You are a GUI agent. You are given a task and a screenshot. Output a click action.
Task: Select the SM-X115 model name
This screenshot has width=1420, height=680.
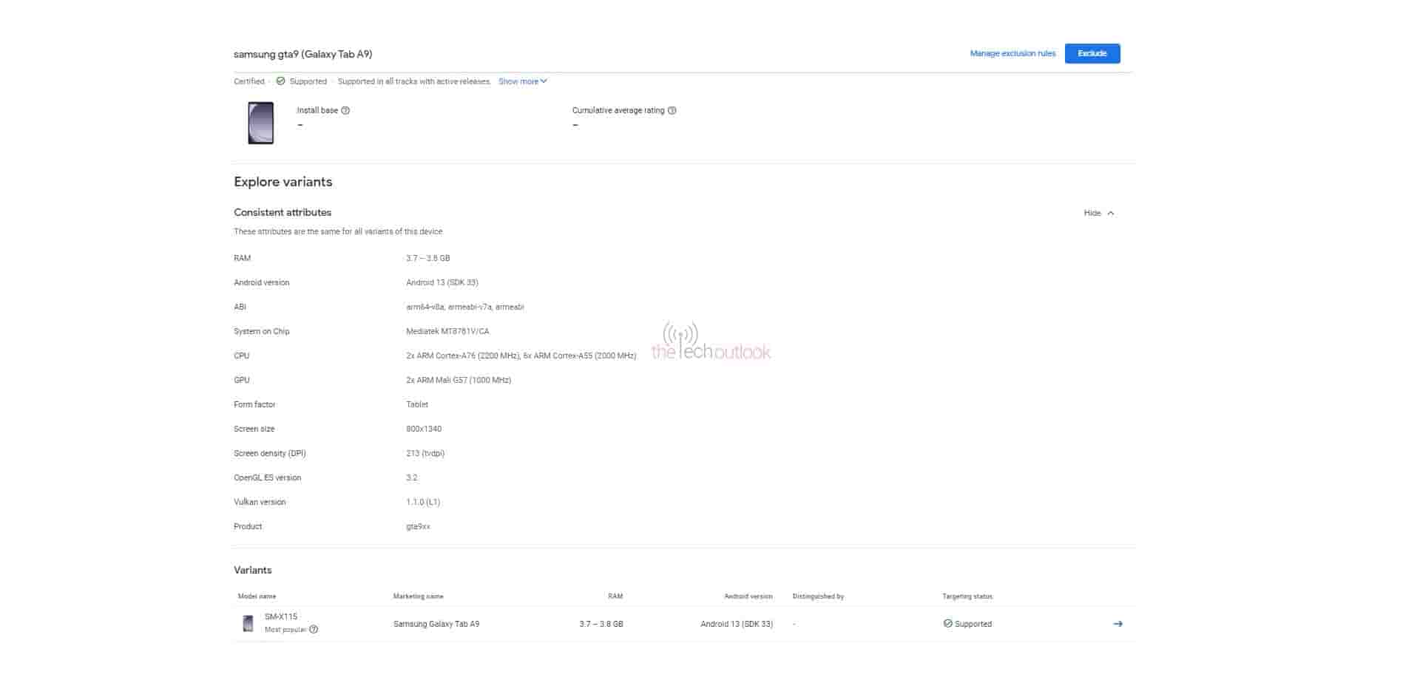pos(281,616)
